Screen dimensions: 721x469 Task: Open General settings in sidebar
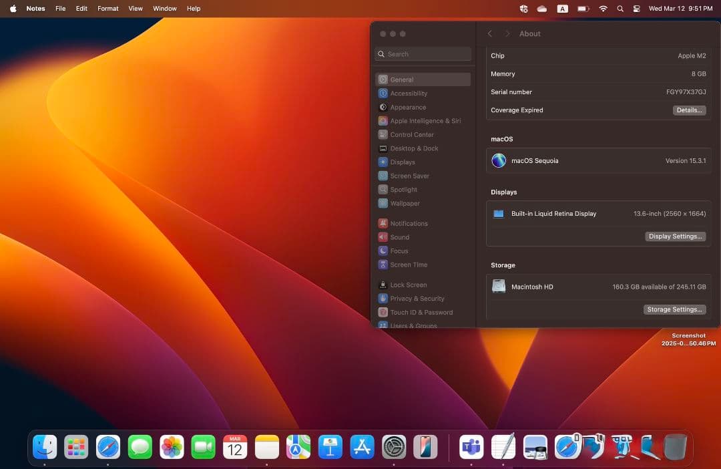[x=423, y=80]
